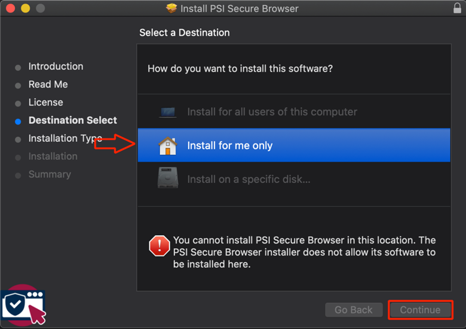Click the hard disk drive icon
This screenshot has width=466, height=329.
click(x=168, y=178)
